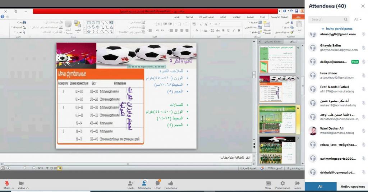Click the PowerPoint zoom slider
The width and height of the screenshot is (368, 192).
(25, 168)
